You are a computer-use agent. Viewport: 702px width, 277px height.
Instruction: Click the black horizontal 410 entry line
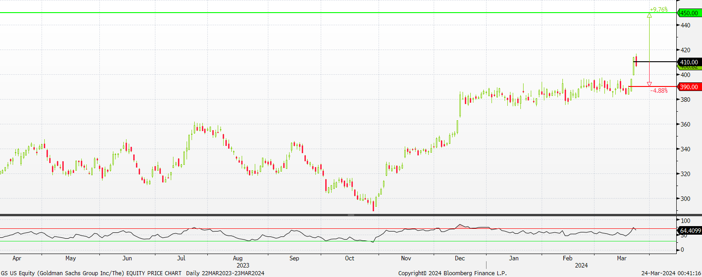pos(655,62)
